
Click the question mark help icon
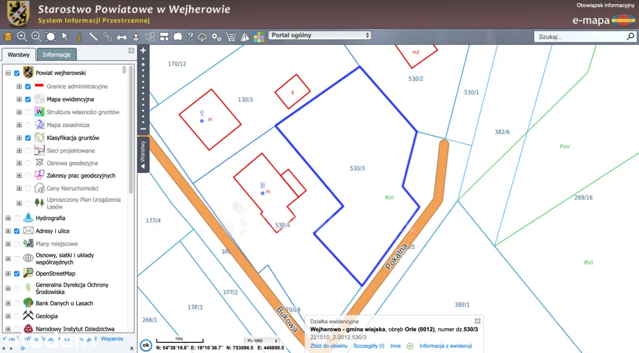coord(190,37)
